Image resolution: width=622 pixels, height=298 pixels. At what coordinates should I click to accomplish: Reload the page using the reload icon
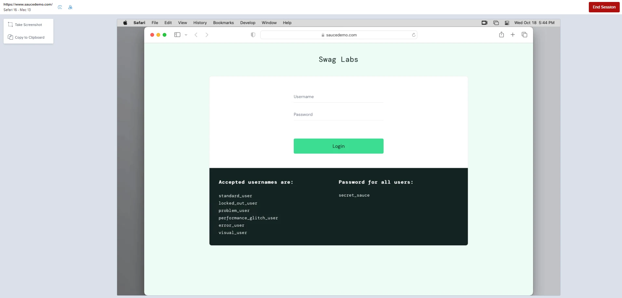[413, 35]
